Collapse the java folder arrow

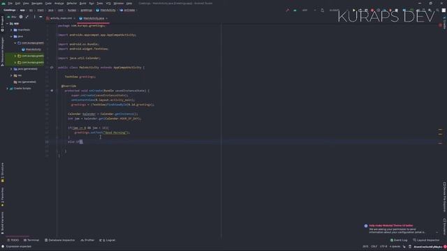point(11,36)
